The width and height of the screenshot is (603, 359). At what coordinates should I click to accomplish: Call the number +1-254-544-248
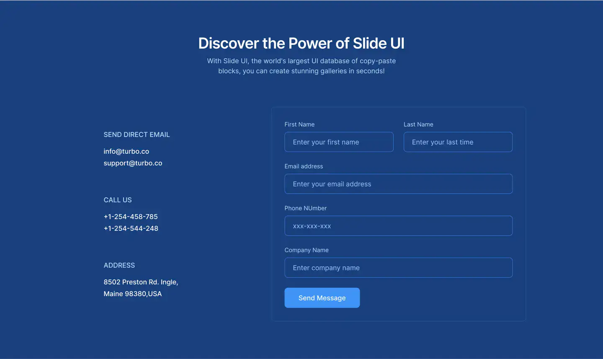[131, 228]
